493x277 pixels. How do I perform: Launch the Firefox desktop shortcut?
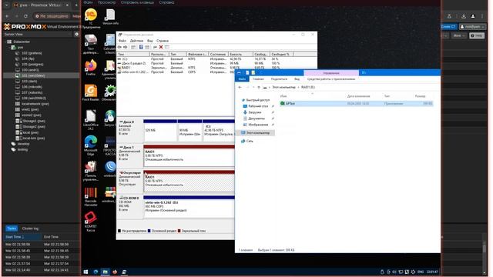tap(91, 67)
